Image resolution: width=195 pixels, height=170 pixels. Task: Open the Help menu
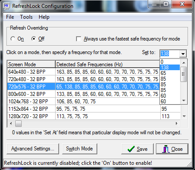(x=44, y=17)
